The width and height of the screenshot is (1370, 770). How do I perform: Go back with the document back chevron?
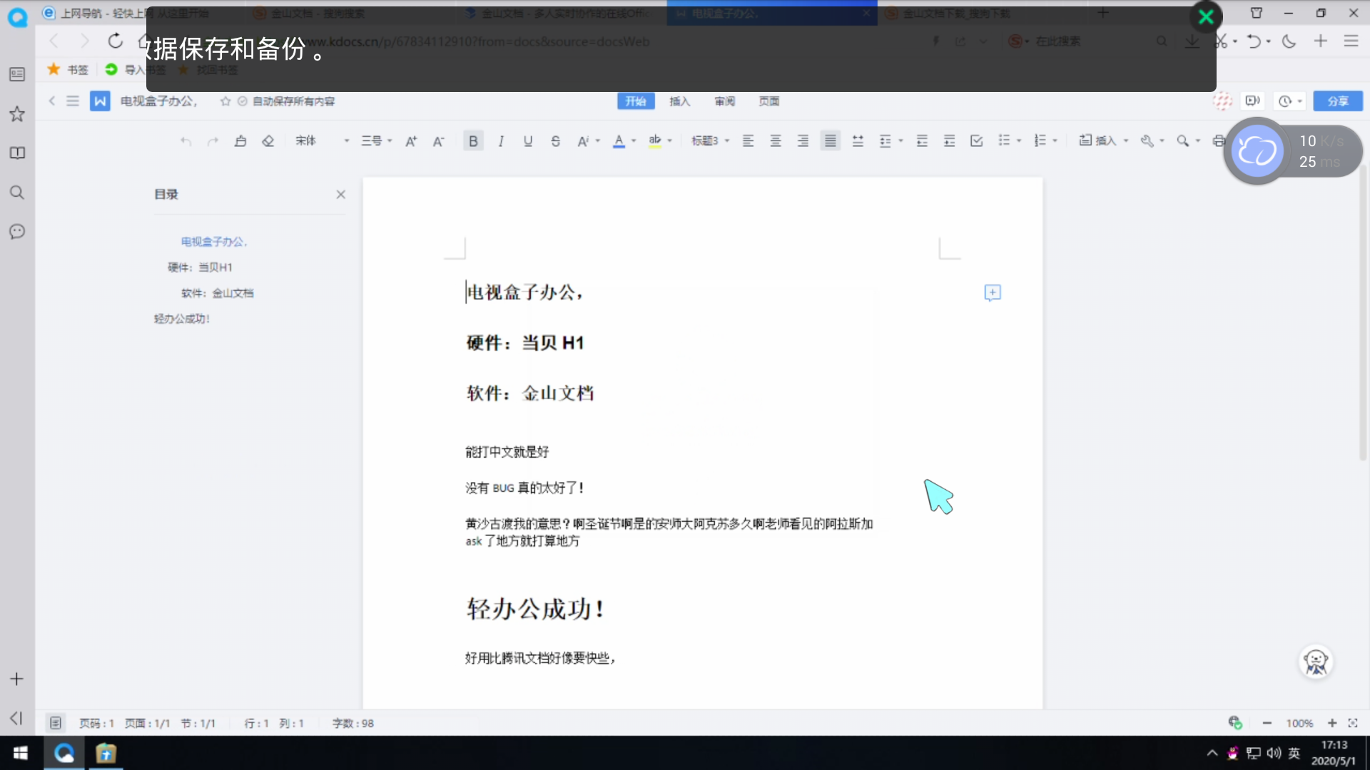point(52,101)
